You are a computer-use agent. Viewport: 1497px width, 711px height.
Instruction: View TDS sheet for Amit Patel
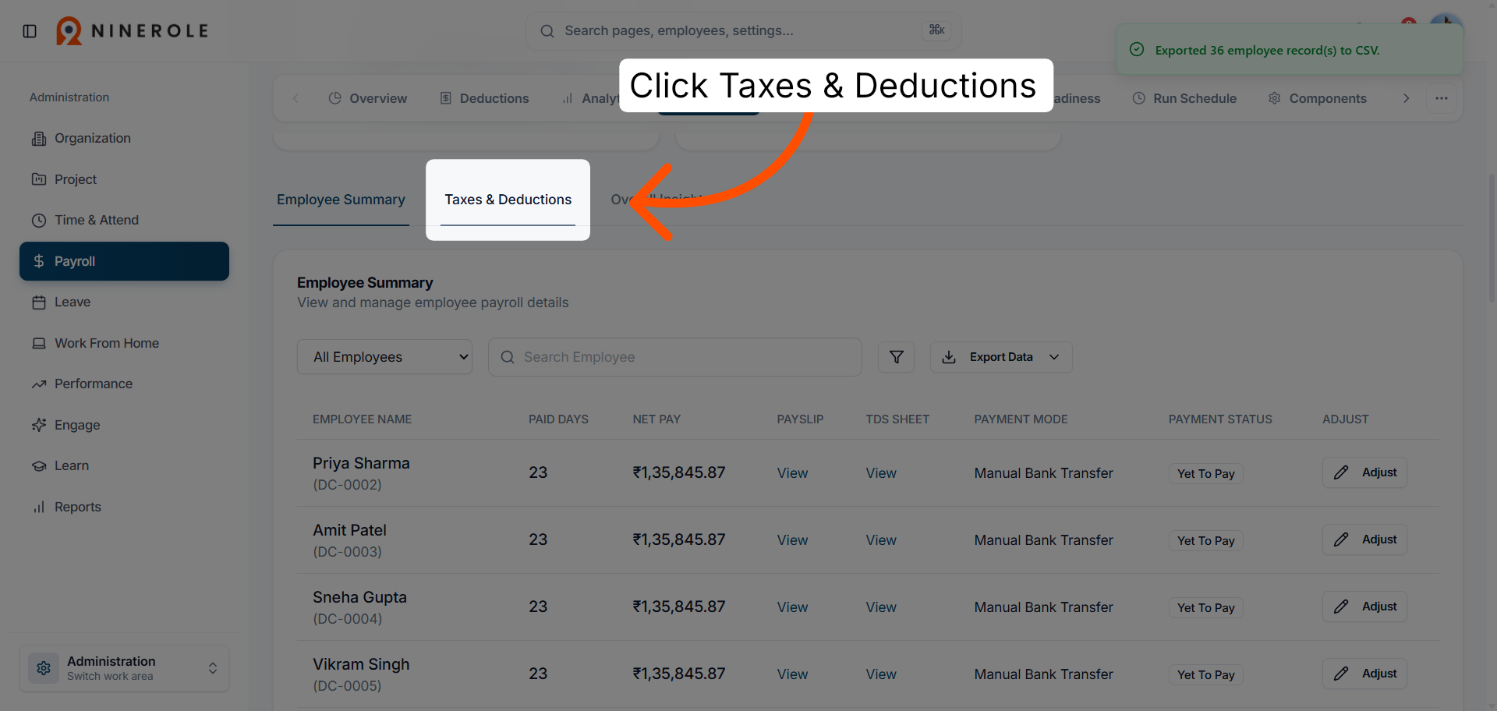point(881,540)
